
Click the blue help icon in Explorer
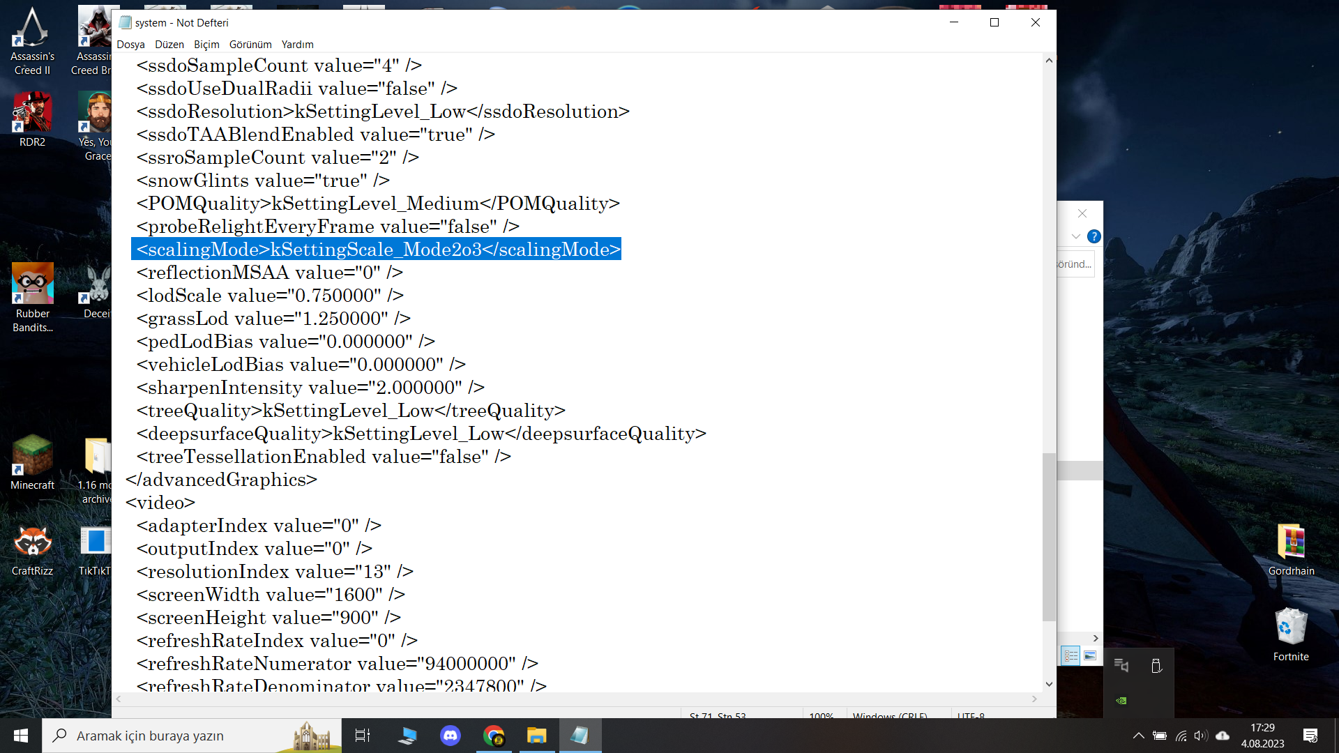[x=1094, y=236]
